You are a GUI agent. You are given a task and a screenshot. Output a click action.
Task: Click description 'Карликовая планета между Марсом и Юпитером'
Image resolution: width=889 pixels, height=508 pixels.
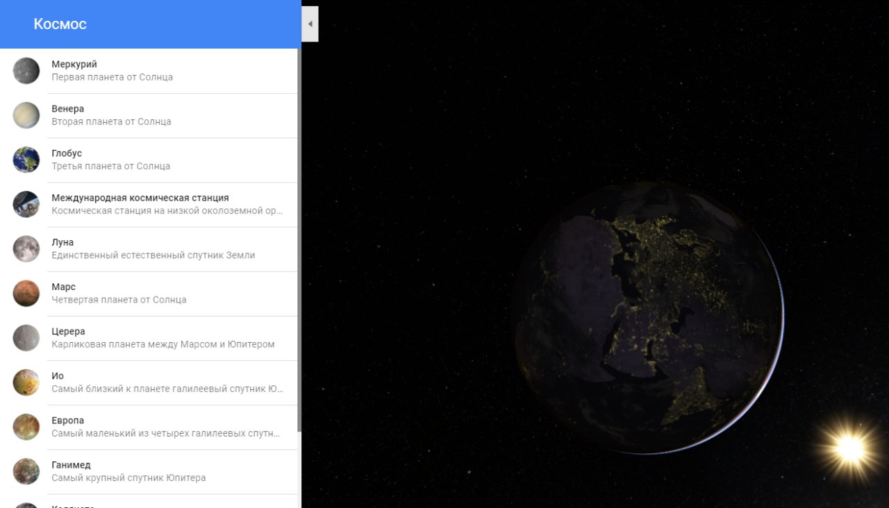163,344
